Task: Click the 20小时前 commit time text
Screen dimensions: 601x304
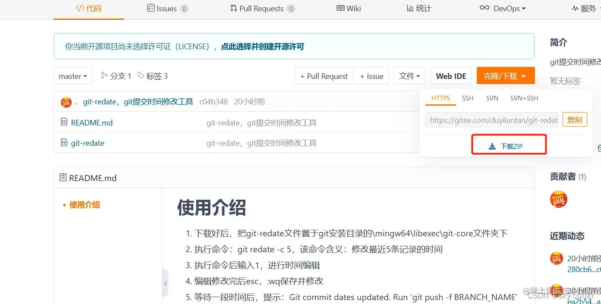Action: point(249,102)
